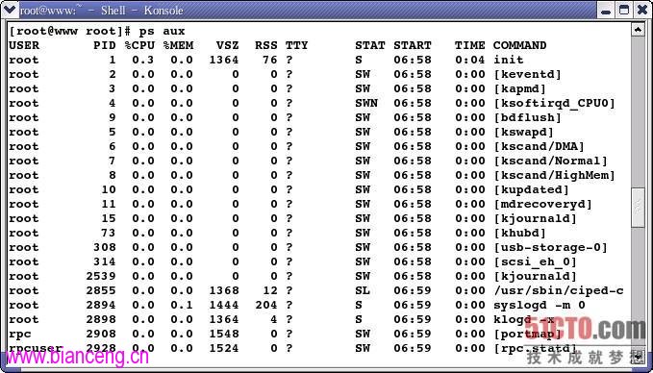The image size is (653, 373).
Task: Click the STAT column header
Action: pos(370,45)
